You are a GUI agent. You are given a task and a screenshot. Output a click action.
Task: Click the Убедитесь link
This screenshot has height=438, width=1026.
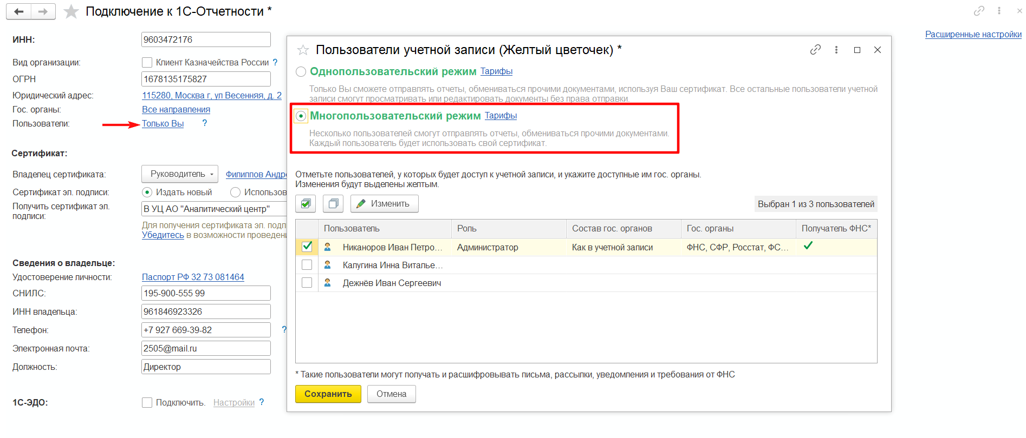[163, 235]
